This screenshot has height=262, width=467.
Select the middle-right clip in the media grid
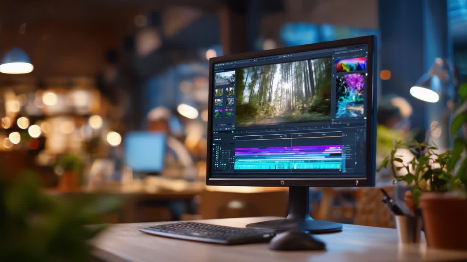(230, 102)
